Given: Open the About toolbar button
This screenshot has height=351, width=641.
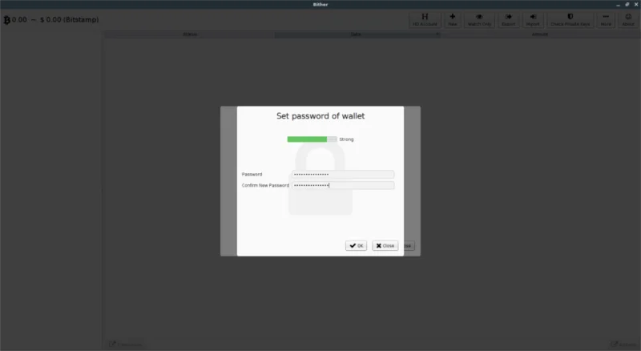Looking at the screenshot, I should 628,20.
